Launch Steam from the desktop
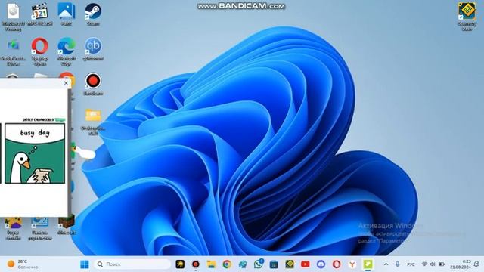 [93, 14]
